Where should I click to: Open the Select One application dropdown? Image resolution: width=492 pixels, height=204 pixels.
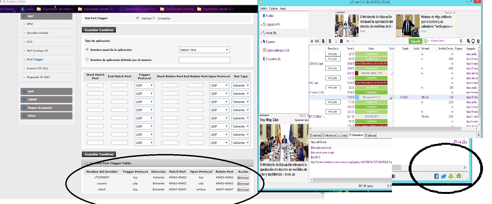click(204, 50)
